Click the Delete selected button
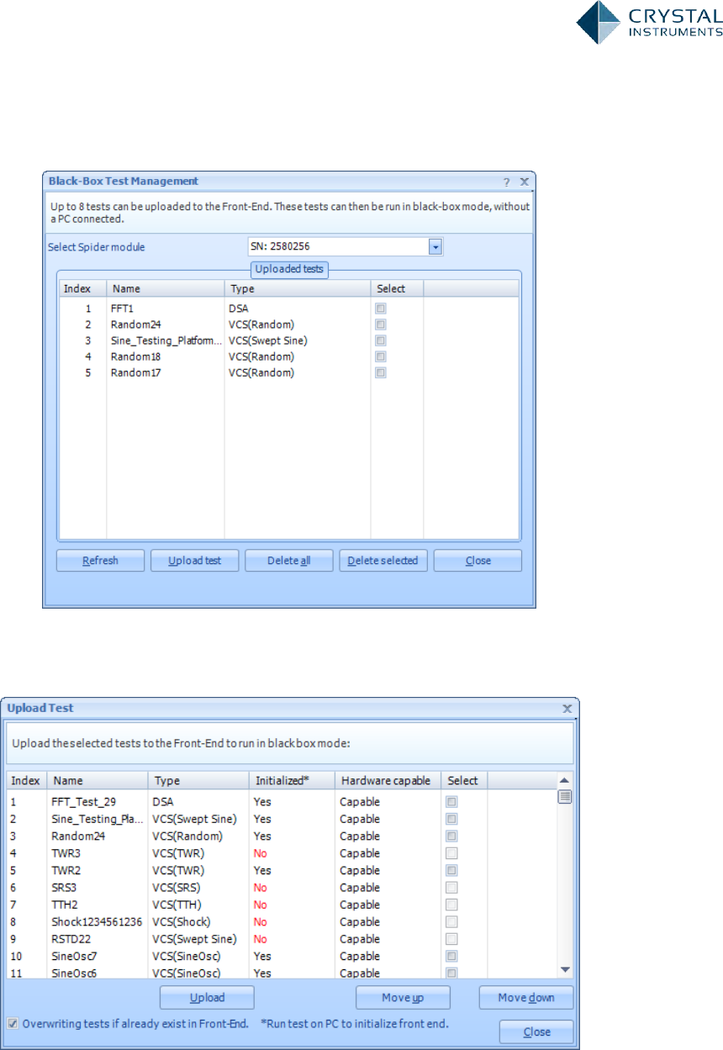The width and height of the screenshot is (723, 1050). [x=383, y=561]
